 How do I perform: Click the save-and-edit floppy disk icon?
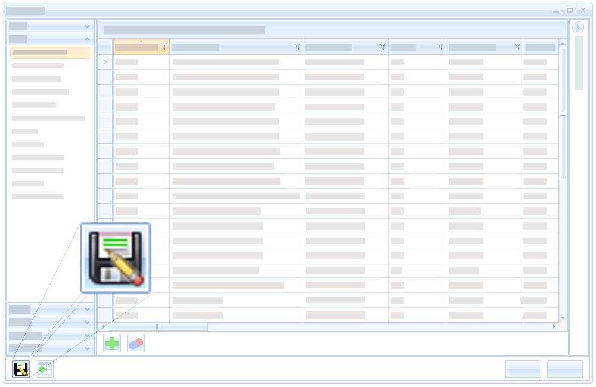(21, 369)
